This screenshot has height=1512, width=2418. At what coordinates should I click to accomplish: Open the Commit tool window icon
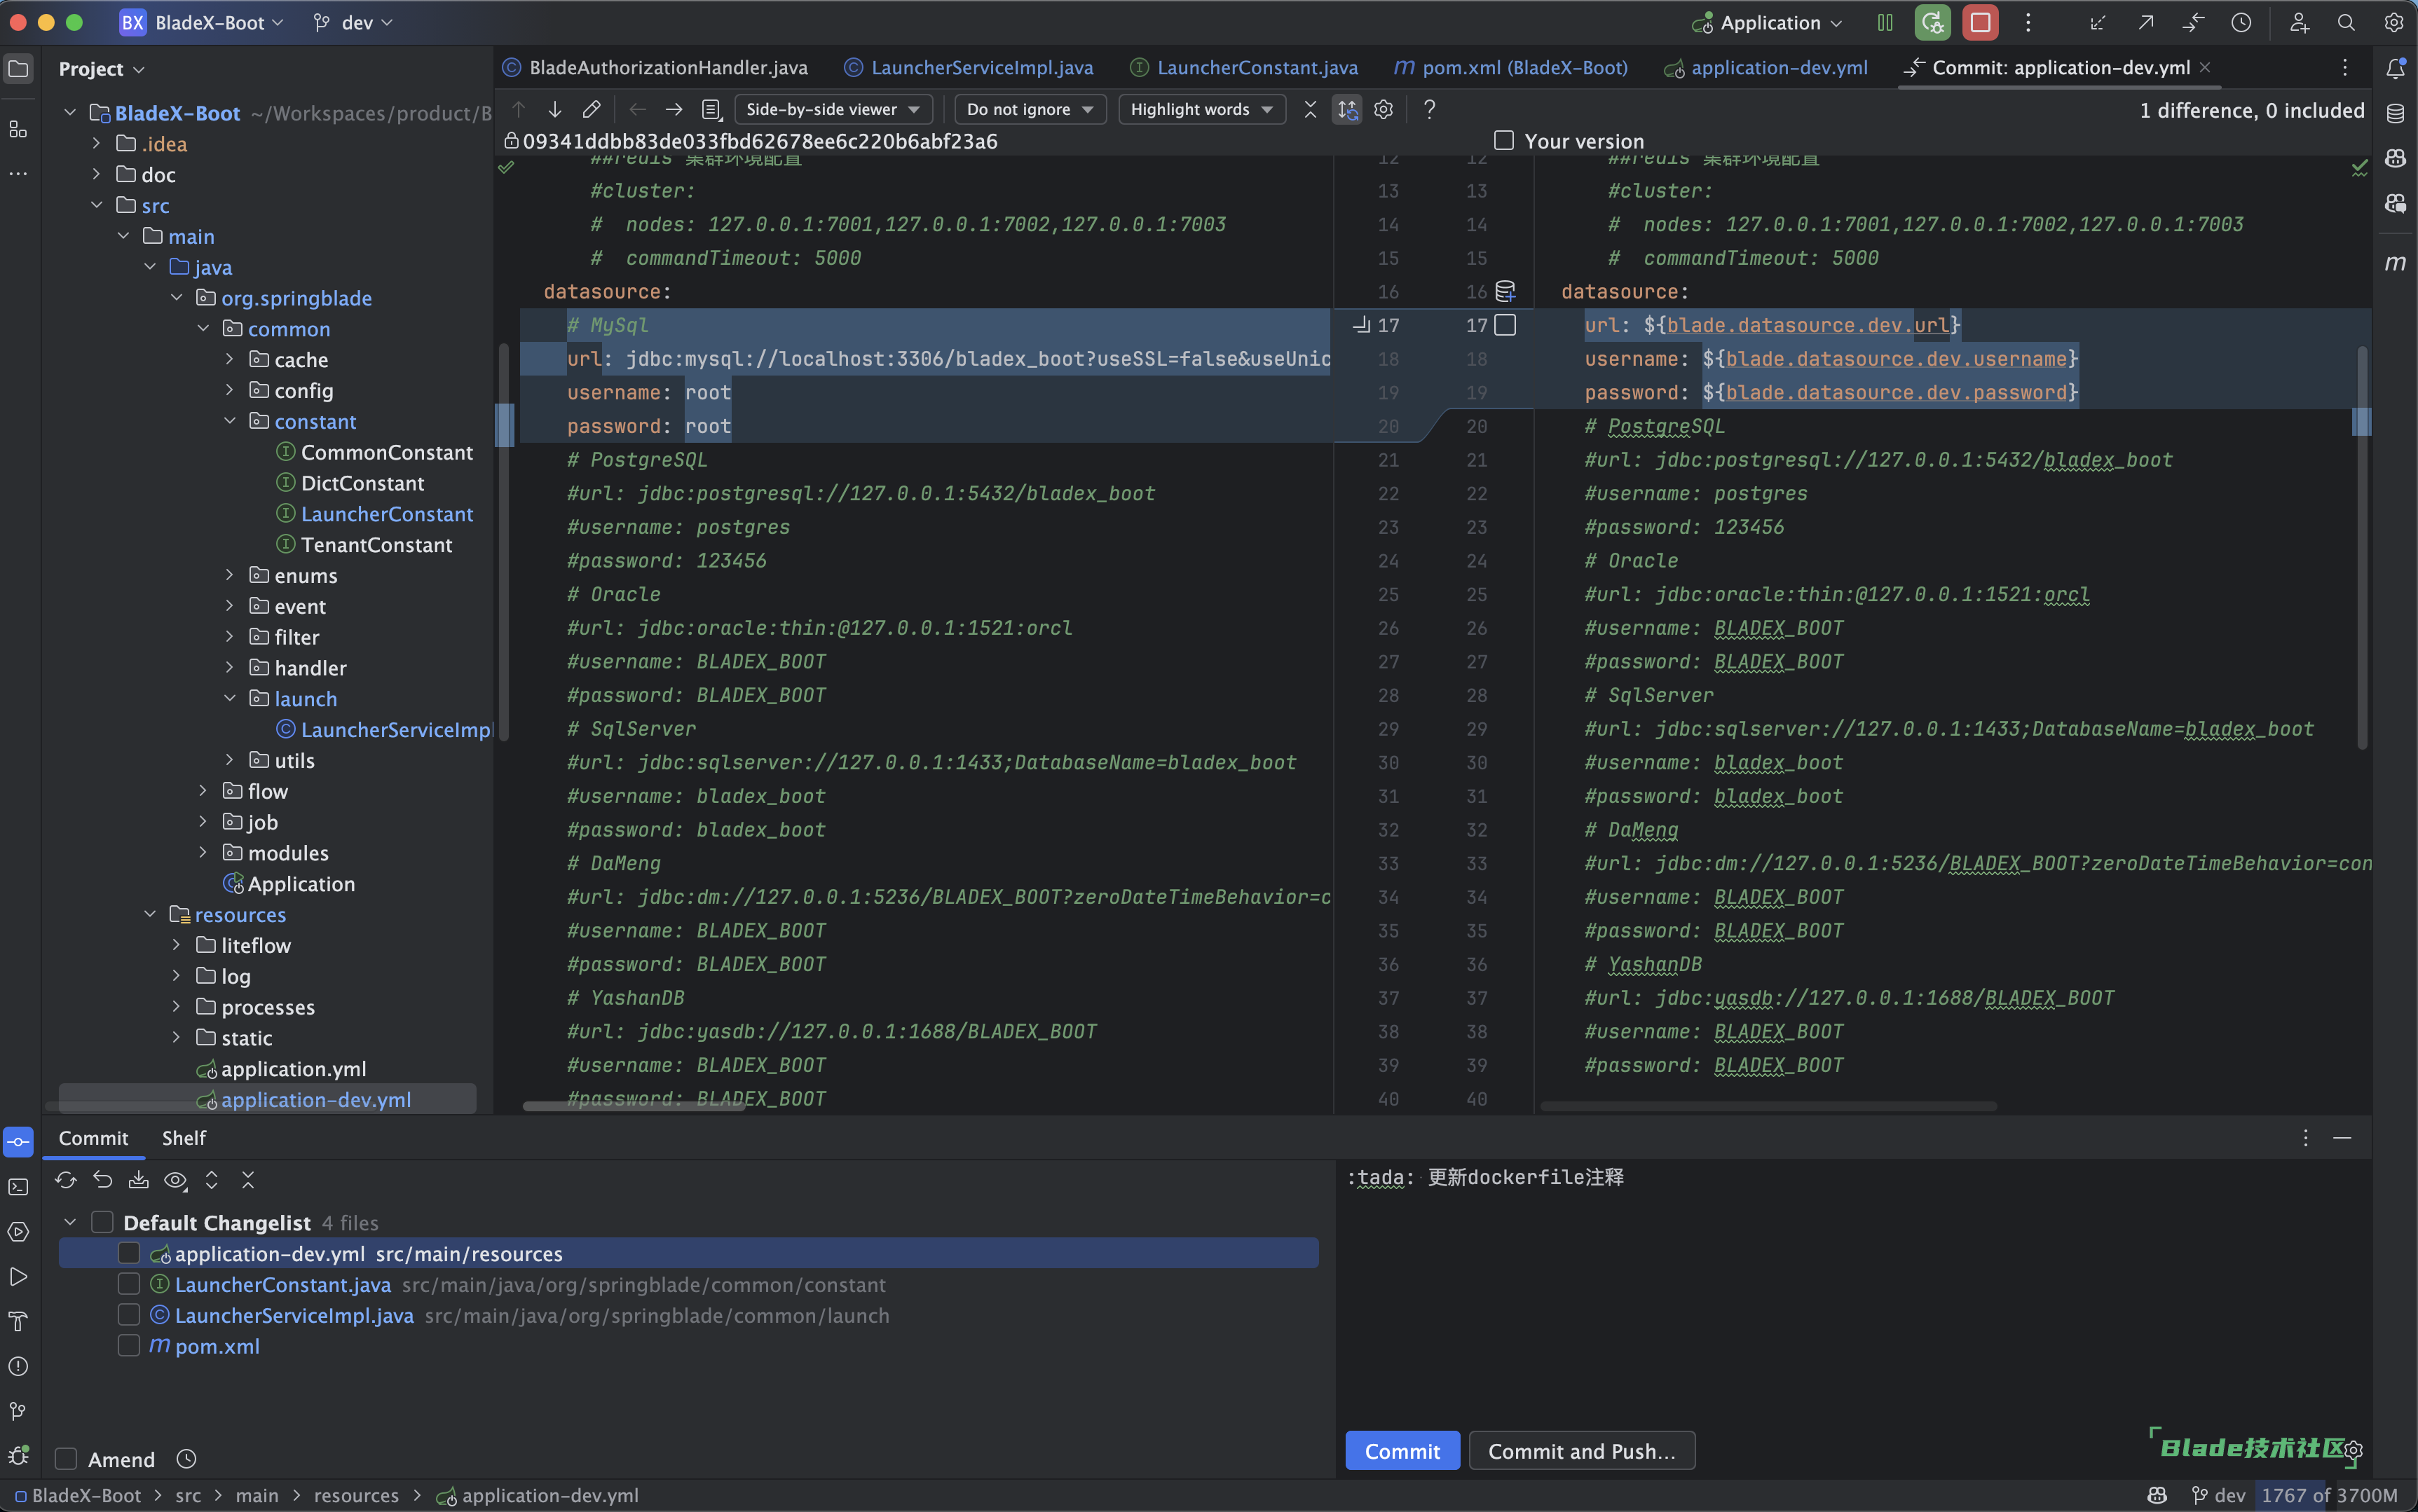click(x=18, y=1142)
